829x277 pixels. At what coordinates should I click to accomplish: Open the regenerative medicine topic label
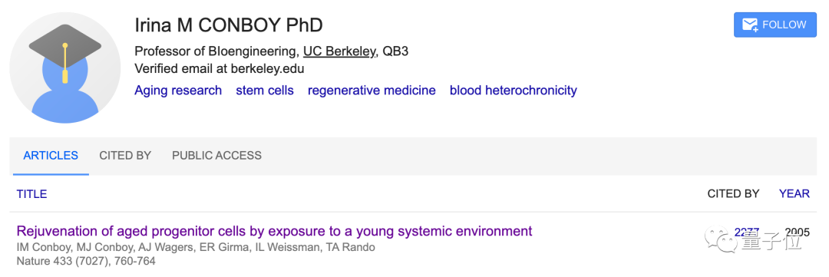click(x=372, y=91)
